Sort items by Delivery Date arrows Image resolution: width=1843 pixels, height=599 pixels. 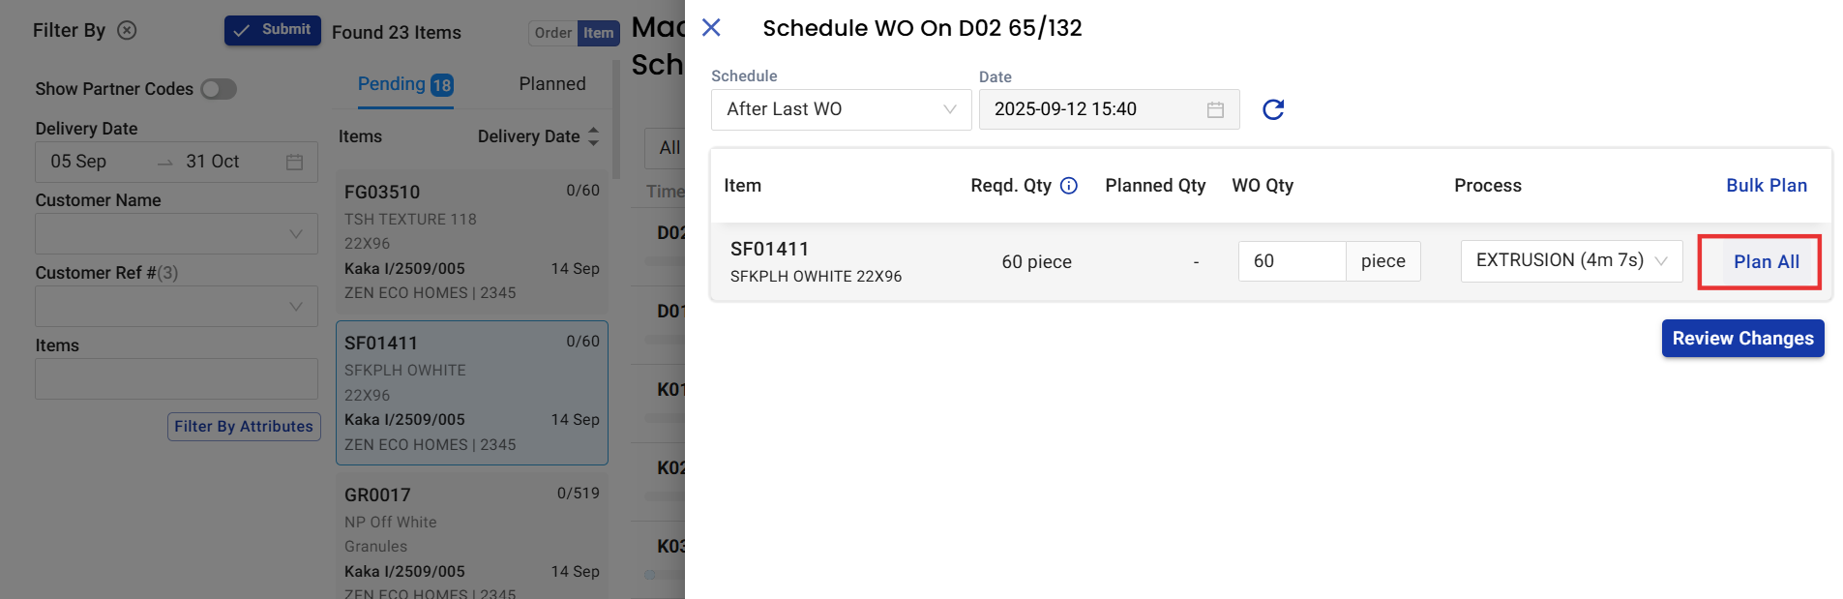click(593, 136)
